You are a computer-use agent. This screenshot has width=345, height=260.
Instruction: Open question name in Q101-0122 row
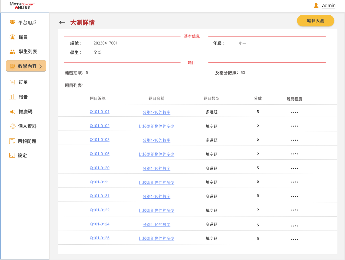156,210
